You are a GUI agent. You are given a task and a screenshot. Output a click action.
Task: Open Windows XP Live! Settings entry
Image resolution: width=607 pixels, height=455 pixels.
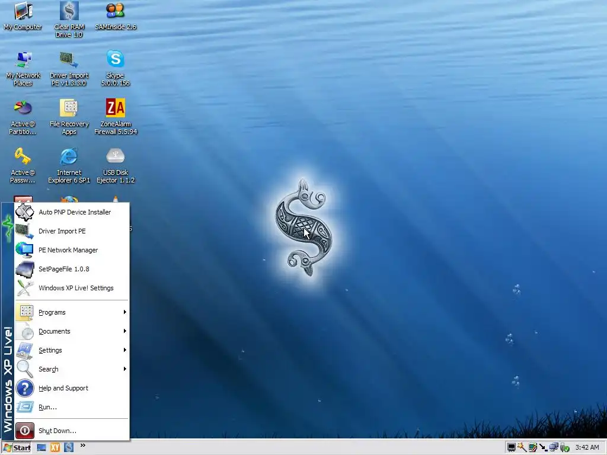click(x=72, y=288)
